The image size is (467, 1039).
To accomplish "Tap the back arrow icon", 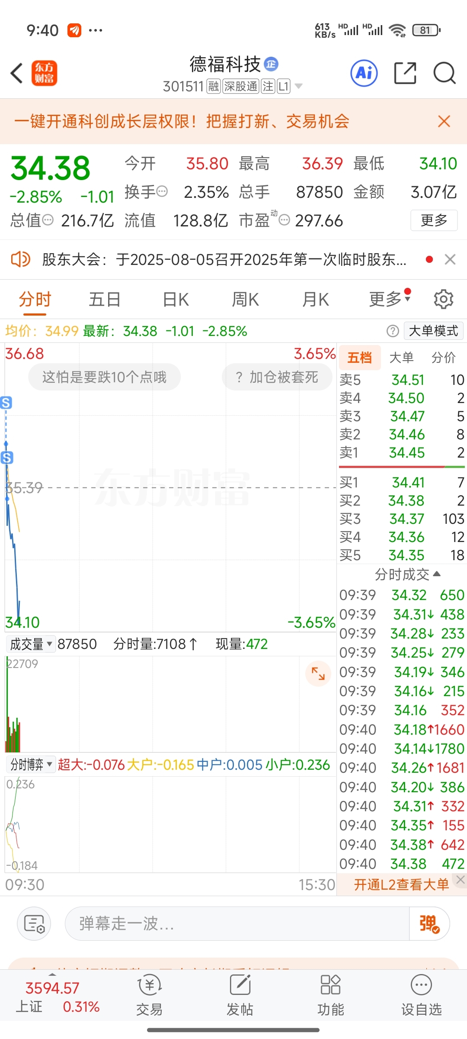I will (16, 73).
